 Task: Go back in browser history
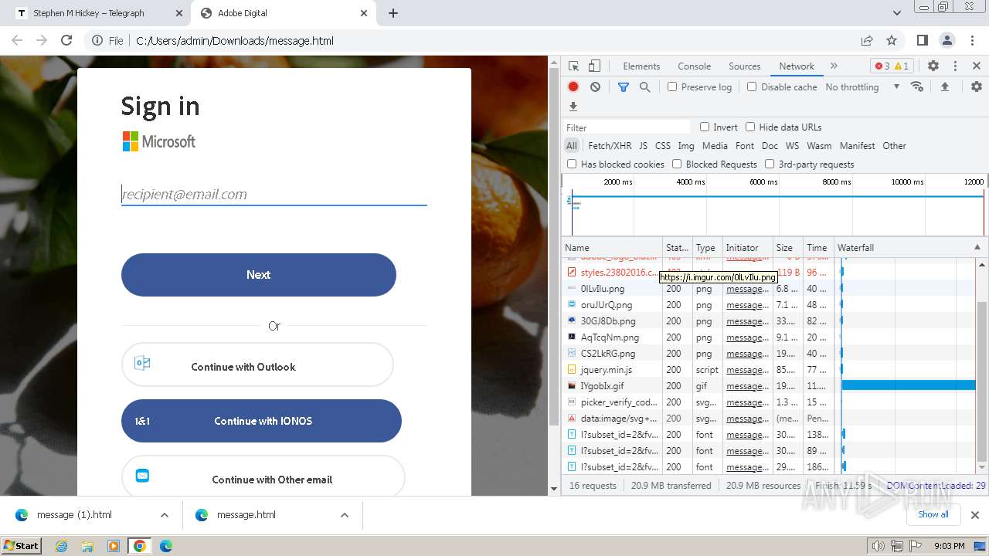click(x=17, y=40)
